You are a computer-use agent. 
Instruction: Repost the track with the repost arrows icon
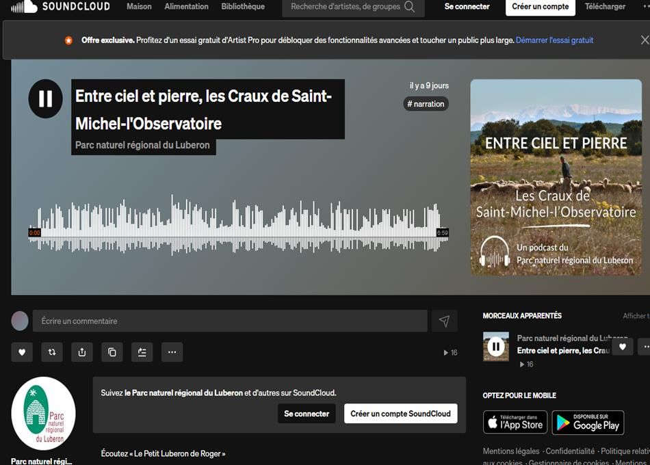[x=52, y=352]
